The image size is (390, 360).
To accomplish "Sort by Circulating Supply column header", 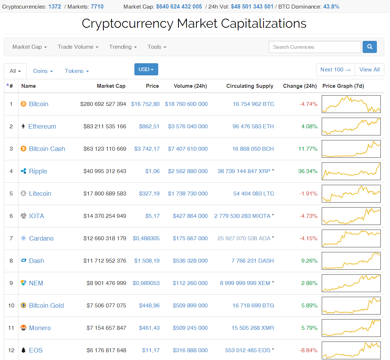I will click(250, 86).
